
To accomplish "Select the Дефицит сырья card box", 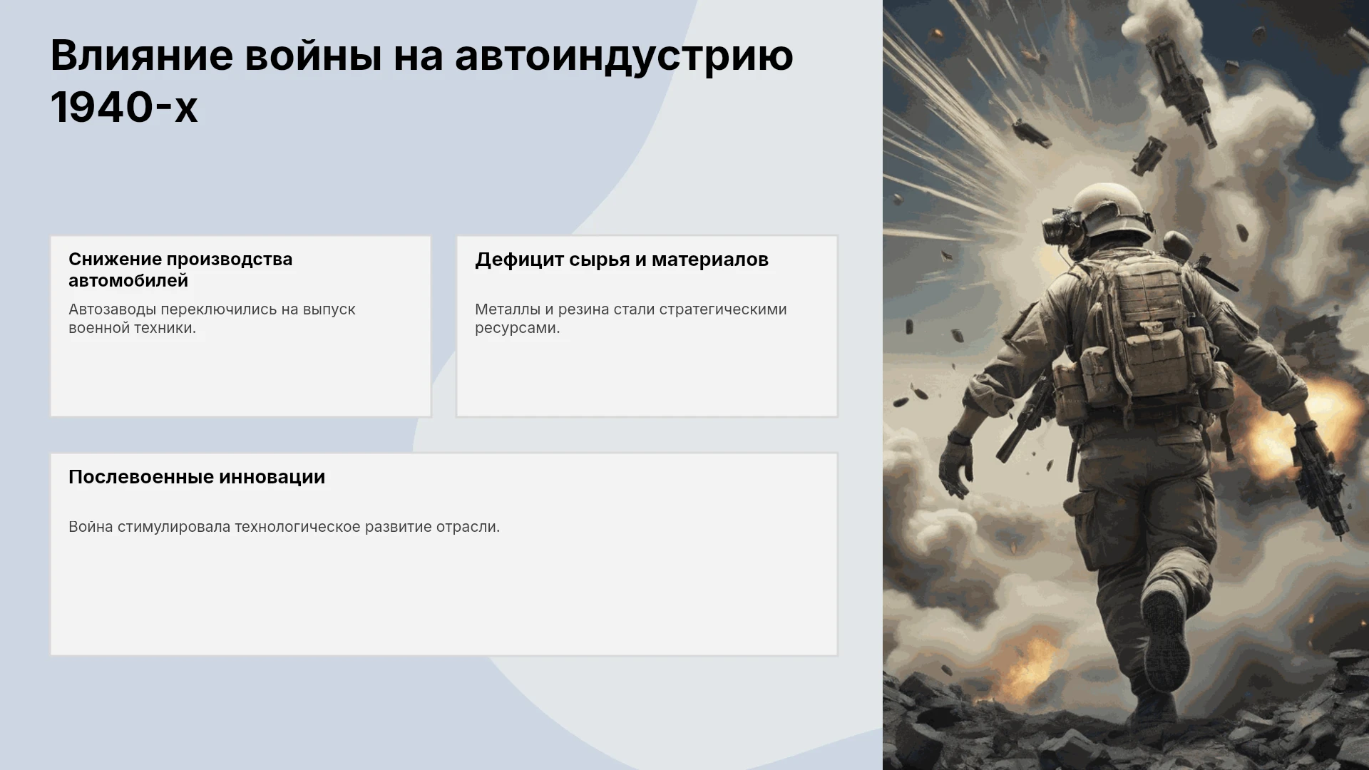I will [x=647, y=327].
